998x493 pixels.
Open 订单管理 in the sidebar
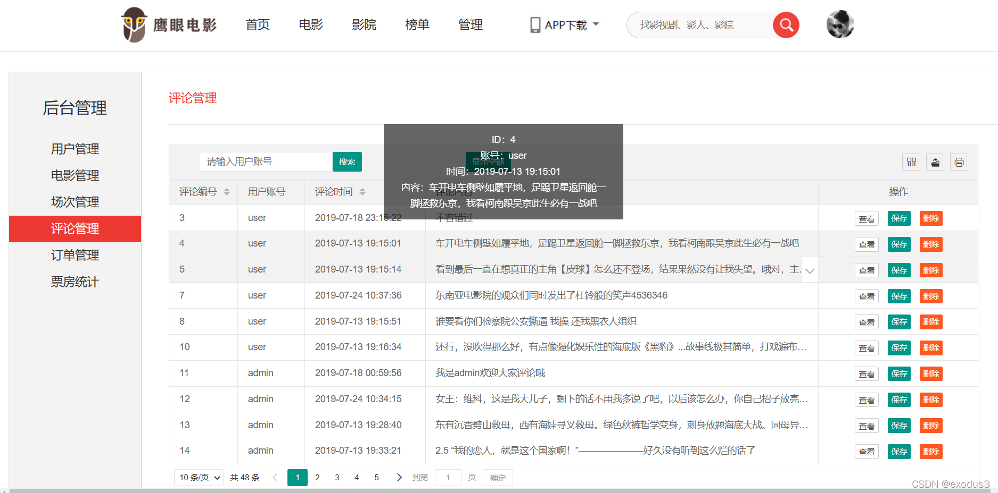click(75, 255)
